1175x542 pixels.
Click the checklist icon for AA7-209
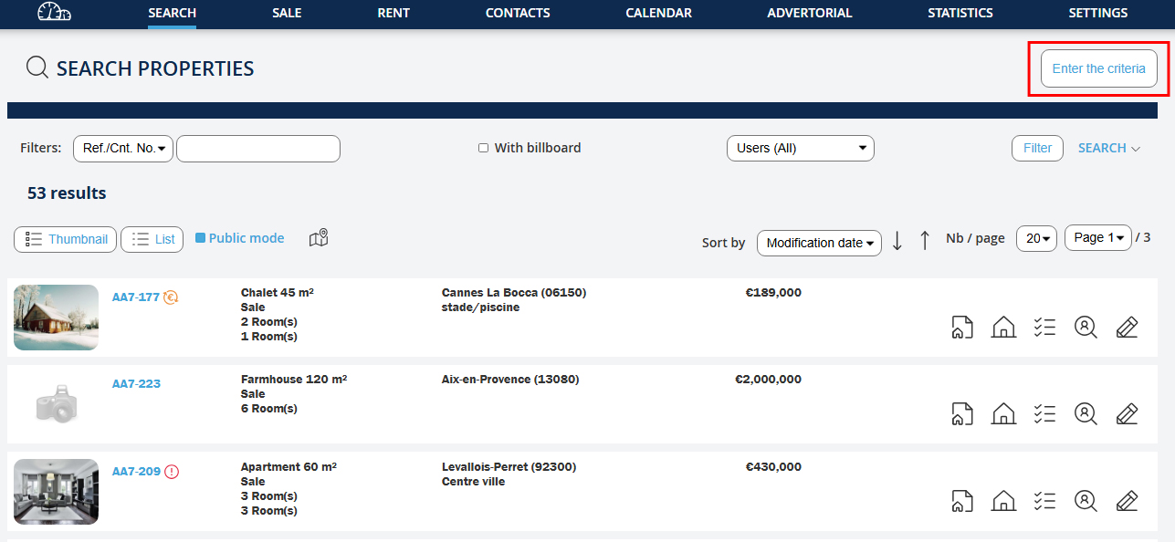[1044, 501]
